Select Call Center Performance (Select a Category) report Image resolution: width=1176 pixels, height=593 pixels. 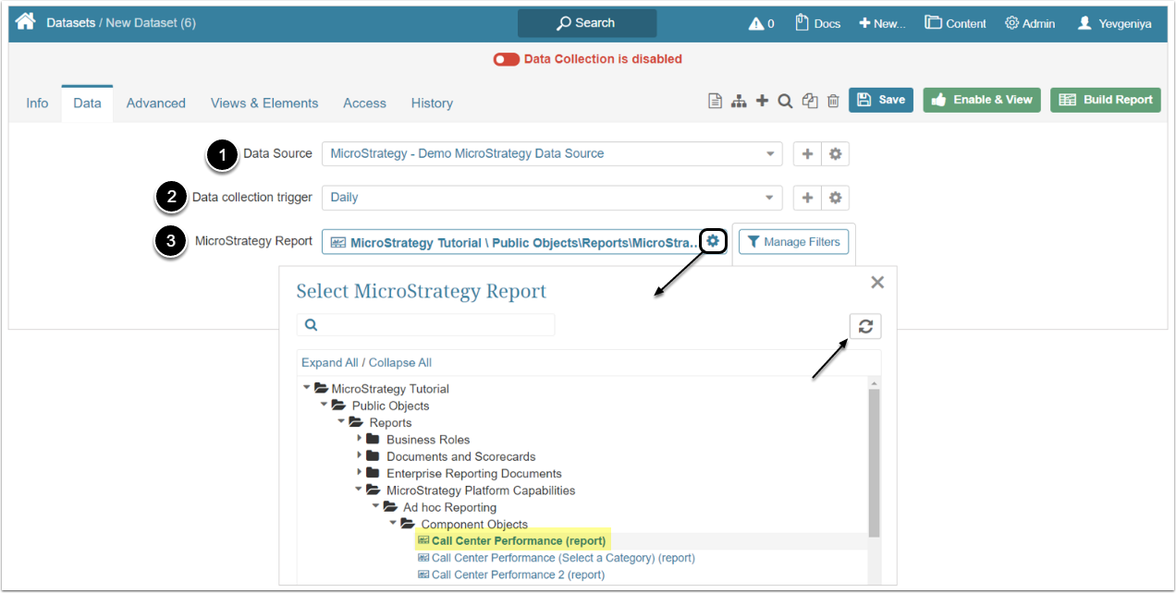click(x=563, y=558)
